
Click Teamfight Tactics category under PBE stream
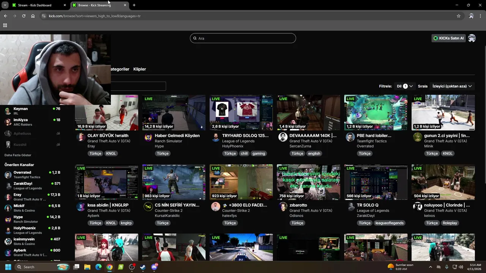coord(372,141)
